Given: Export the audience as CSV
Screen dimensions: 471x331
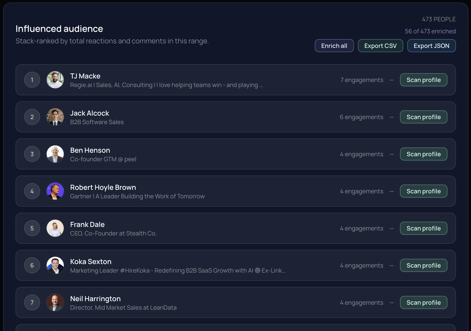Looking at the screenshot, I should tap(380, 46).
